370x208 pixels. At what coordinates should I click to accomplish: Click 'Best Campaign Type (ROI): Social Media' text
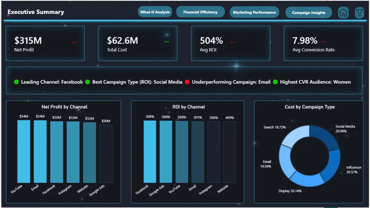point(137,82)
